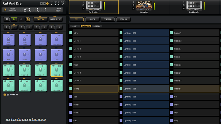Viewport: 221px width, 124px height.
Task: Solo agent slot 1 Cut And Dry
Action: (x=83, y=9)
